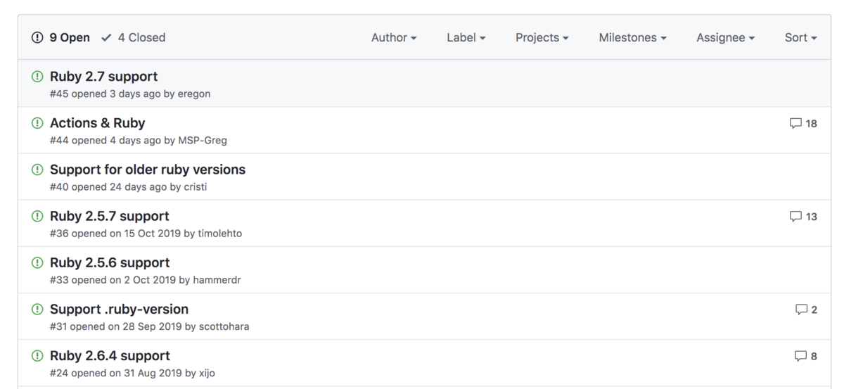Click author link timolehto
This screenshot has height=389, width=844.
220,233
